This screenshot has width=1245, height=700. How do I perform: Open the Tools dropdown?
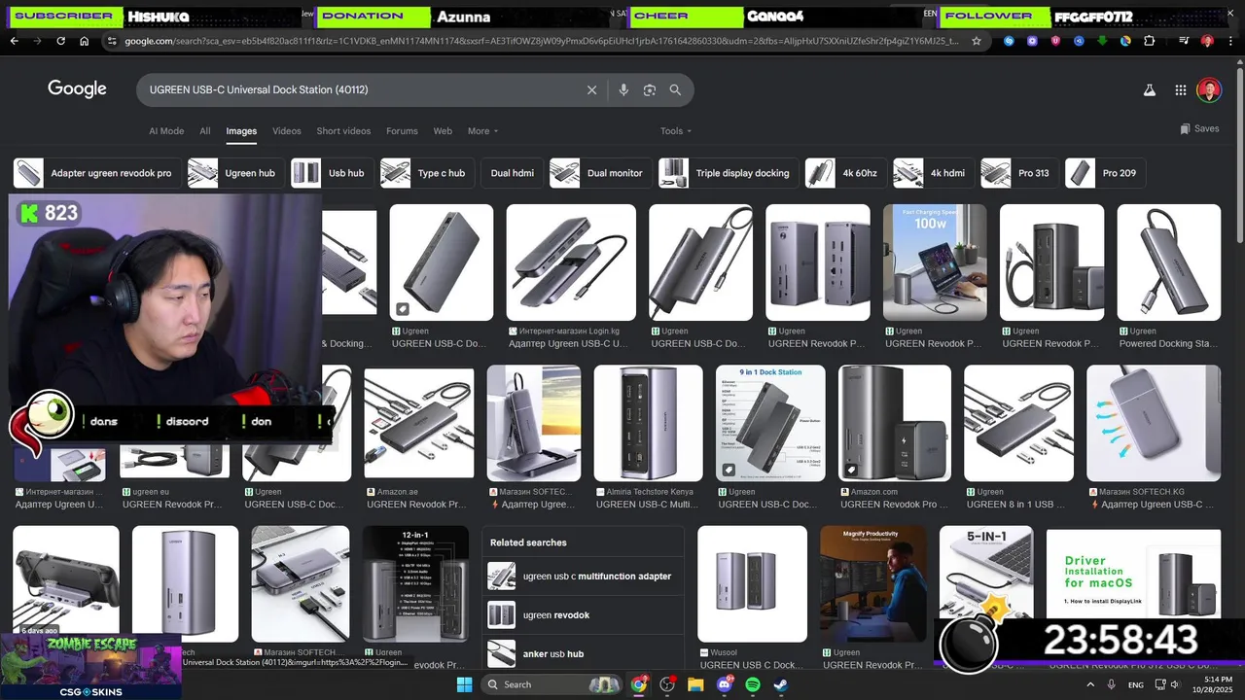click(676, 131)
